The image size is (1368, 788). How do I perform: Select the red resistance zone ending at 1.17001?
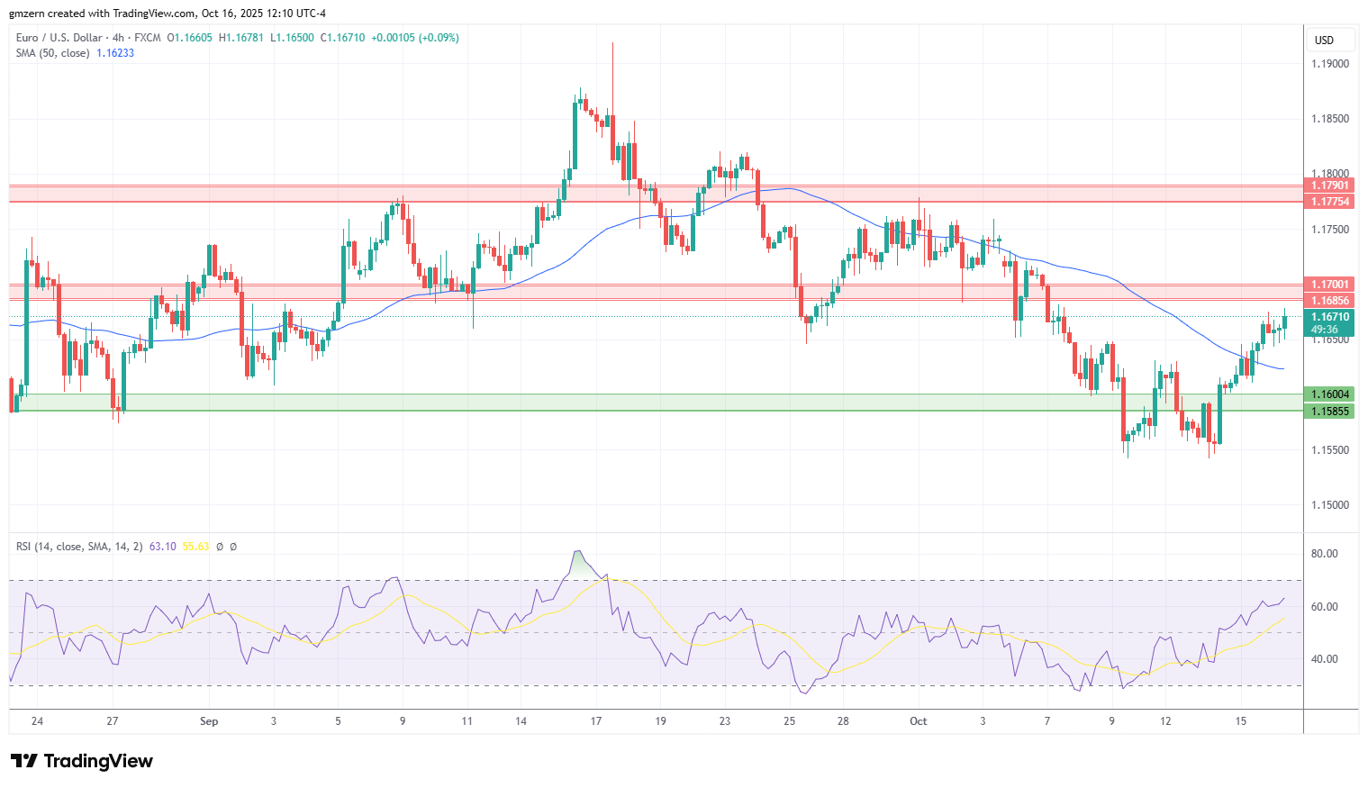656,293
